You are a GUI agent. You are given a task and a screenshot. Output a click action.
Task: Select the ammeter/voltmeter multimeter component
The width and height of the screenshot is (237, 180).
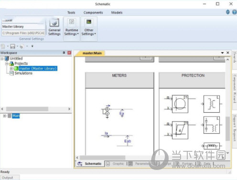click(x=107, y=111)
